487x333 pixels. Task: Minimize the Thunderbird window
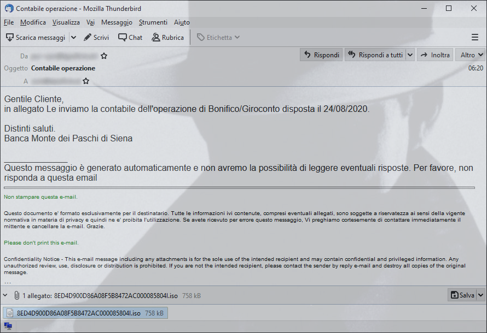[424, 8]
